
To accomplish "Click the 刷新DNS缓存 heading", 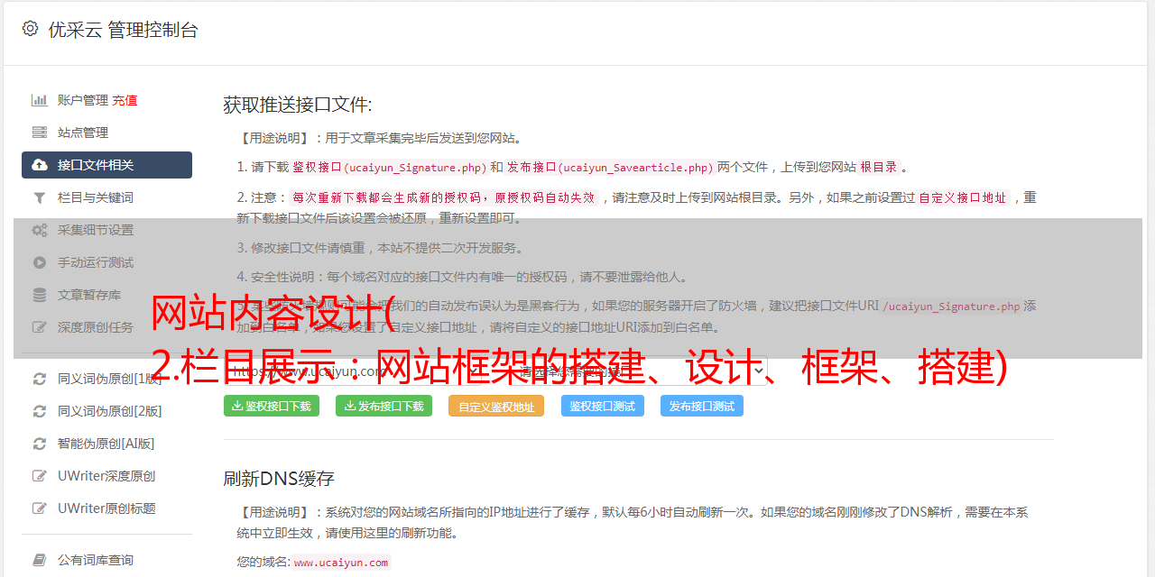I will click(x=279, y=478).
